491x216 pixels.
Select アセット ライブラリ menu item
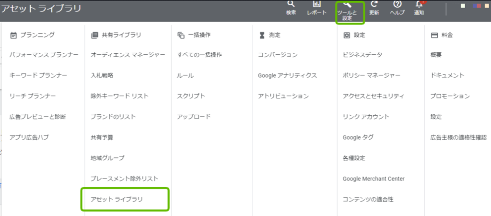(117, 199)
